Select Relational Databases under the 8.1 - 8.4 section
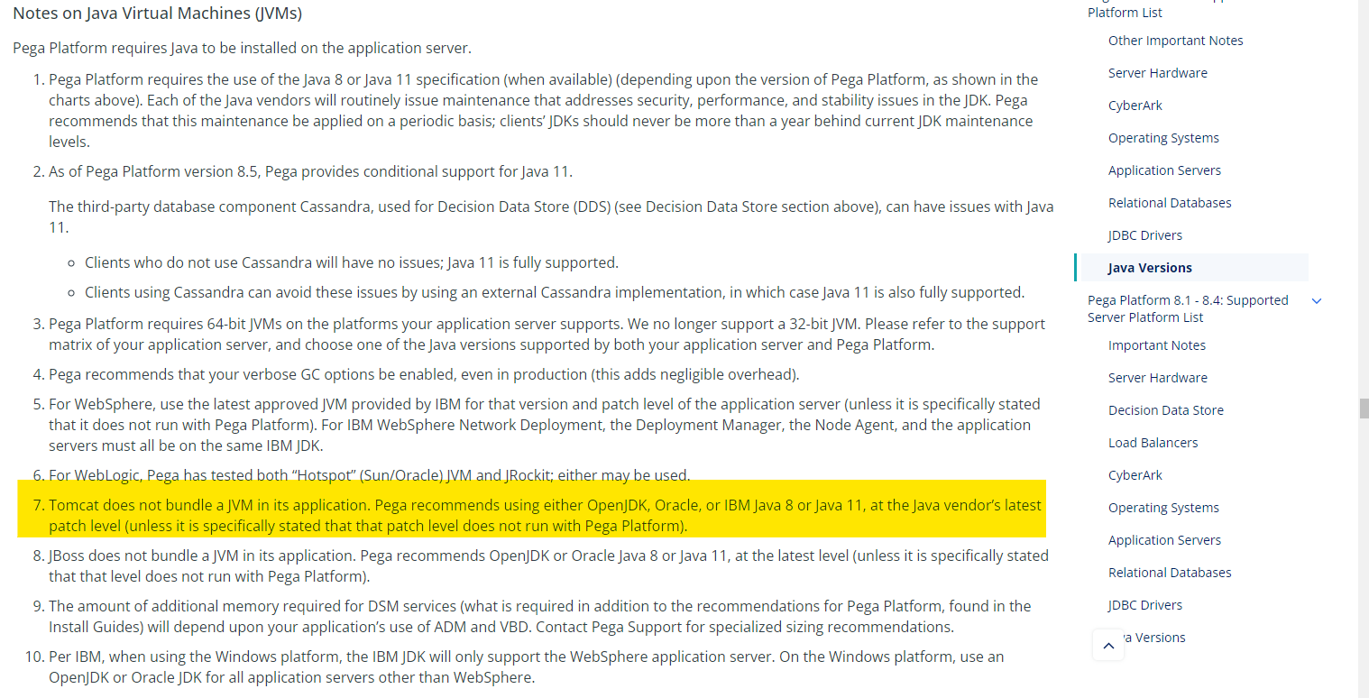The height and width of the screenshot is (698, 1369). click(1170, 572)
